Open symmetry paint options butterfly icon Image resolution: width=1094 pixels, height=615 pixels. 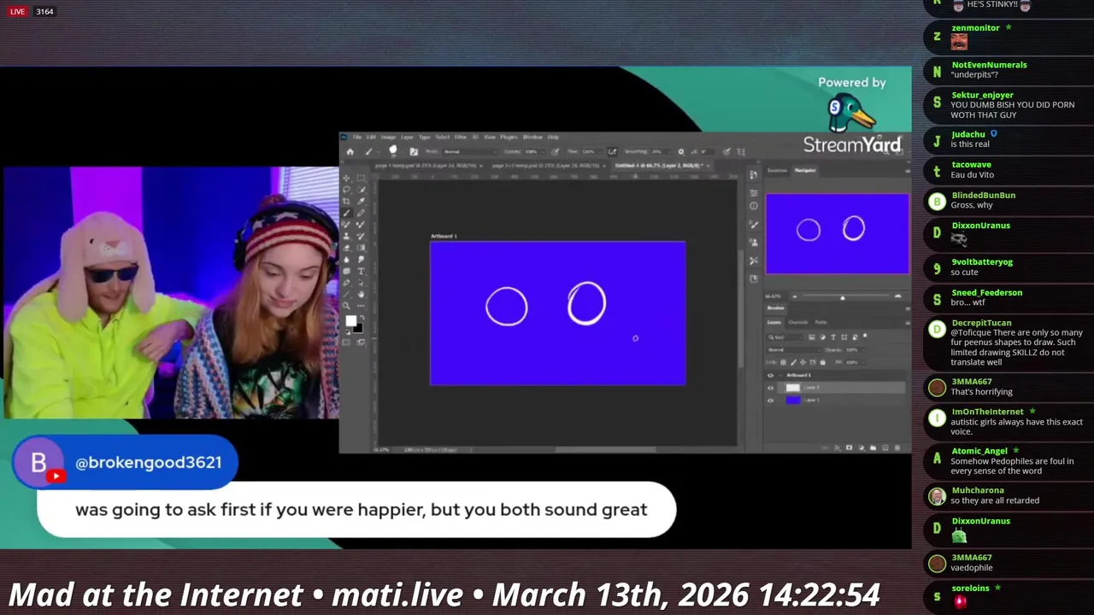pos(741,152)
